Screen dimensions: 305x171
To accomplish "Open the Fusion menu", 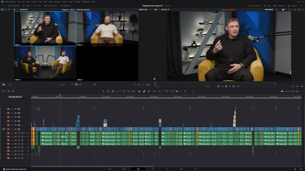I will tap(65, 2).
